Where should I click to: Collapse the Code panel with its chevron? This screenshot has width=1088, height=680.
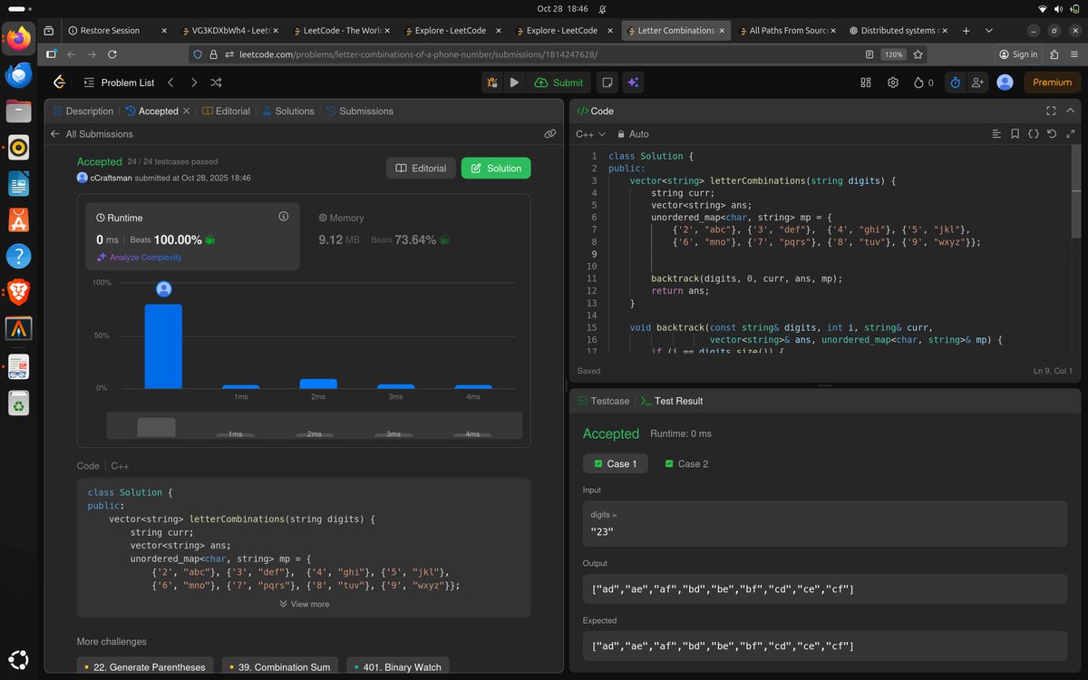pyautogui.click(x=1070, y=111)
